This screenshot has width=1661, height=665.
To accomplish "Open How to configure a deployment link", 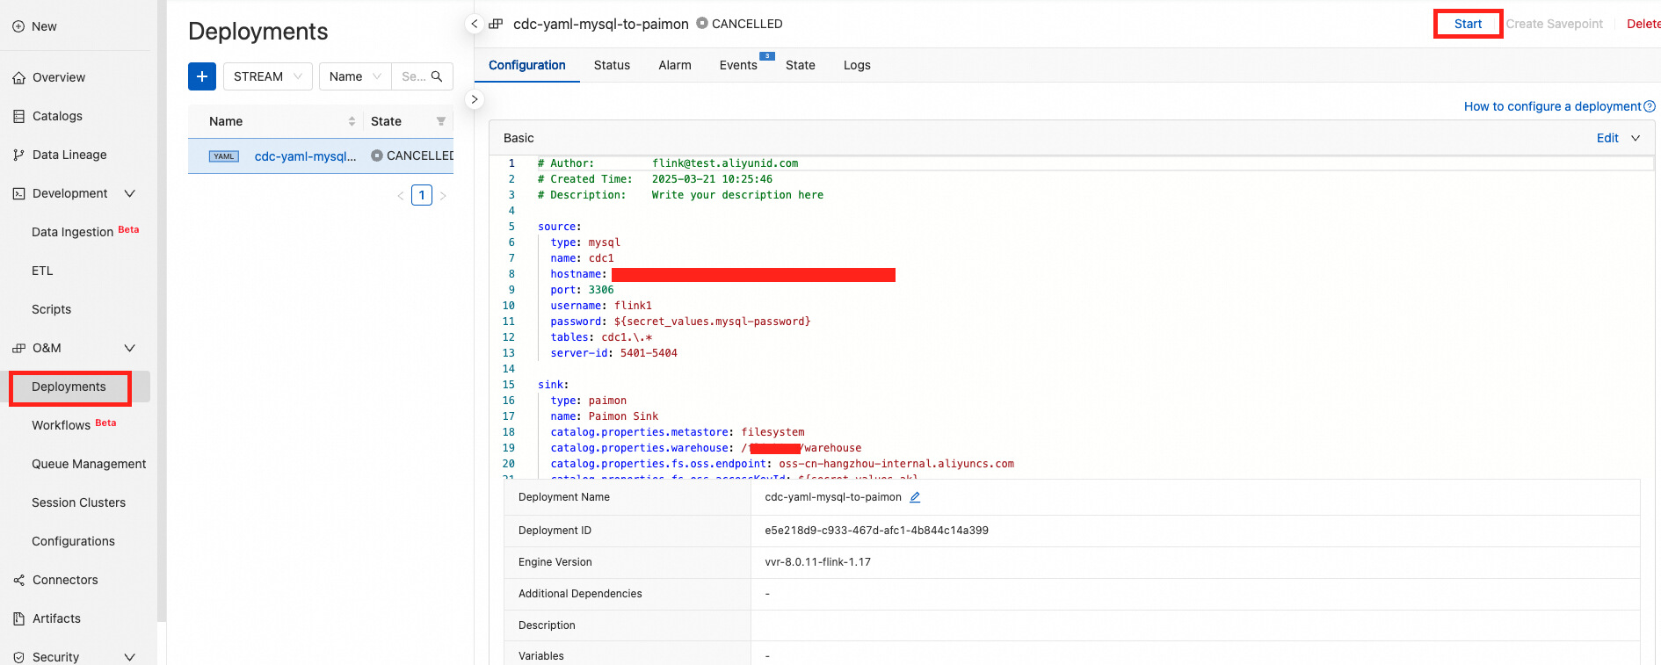I will pos(1552,106).
